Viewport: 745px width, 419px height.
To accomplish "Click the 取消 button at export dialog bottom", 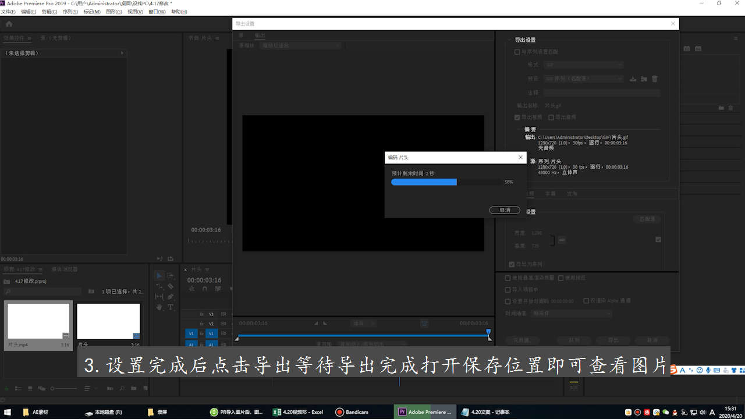I will coord(652,340).
